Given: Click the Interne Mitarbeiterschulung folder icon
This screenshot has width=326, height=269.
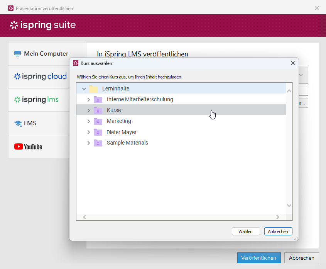Looking at the screenshot, I should 98,100.
